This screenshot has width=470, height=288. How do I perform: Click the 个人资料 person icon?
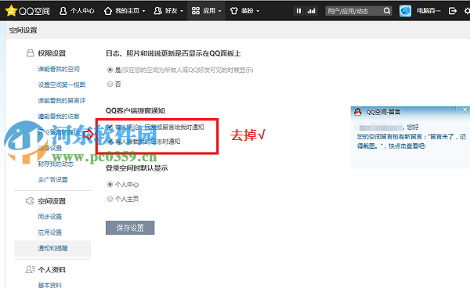[30, 269]
